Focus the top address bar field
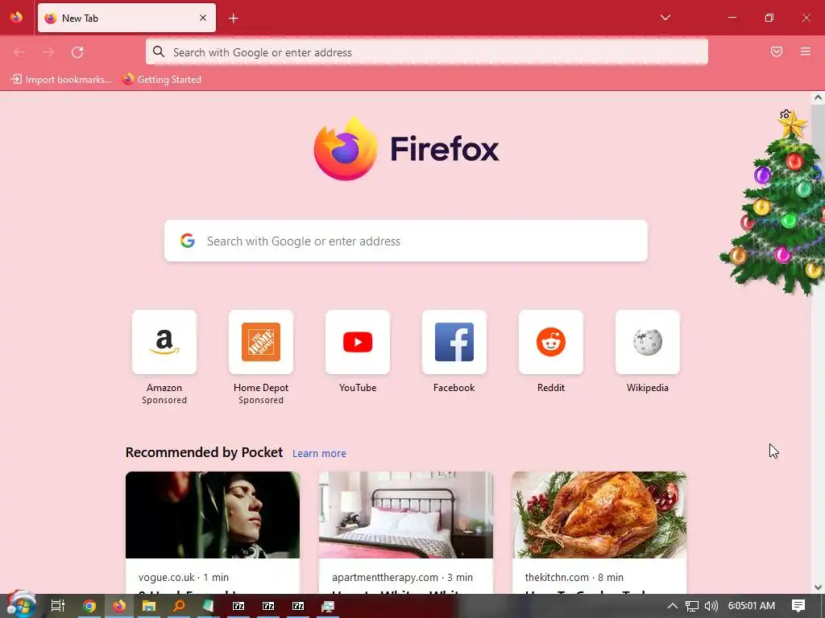 427,52
